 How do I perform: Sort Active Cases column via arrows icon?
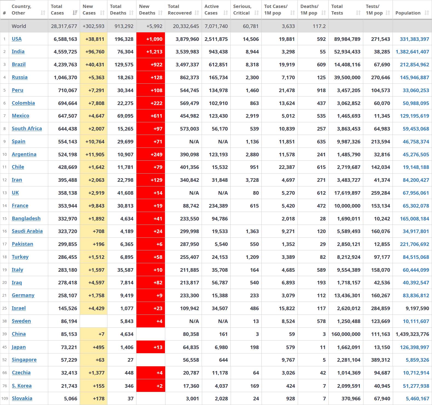tap(225, 13)
